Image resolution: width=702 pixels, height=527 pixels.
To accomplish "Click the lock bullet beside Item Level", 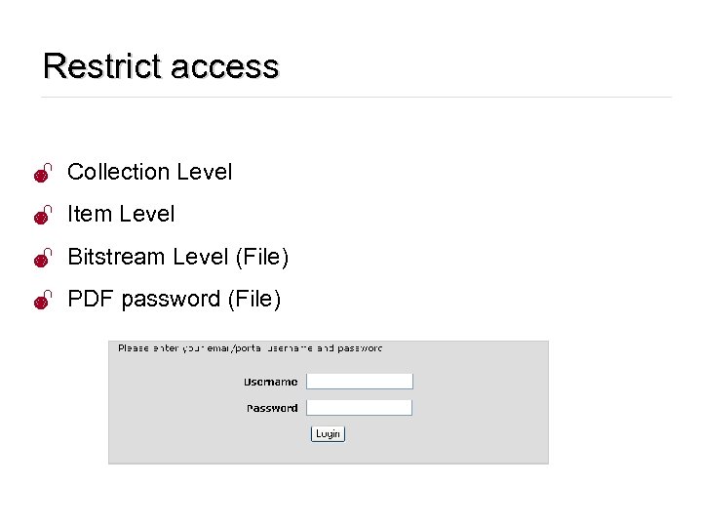I will point(42,216).
